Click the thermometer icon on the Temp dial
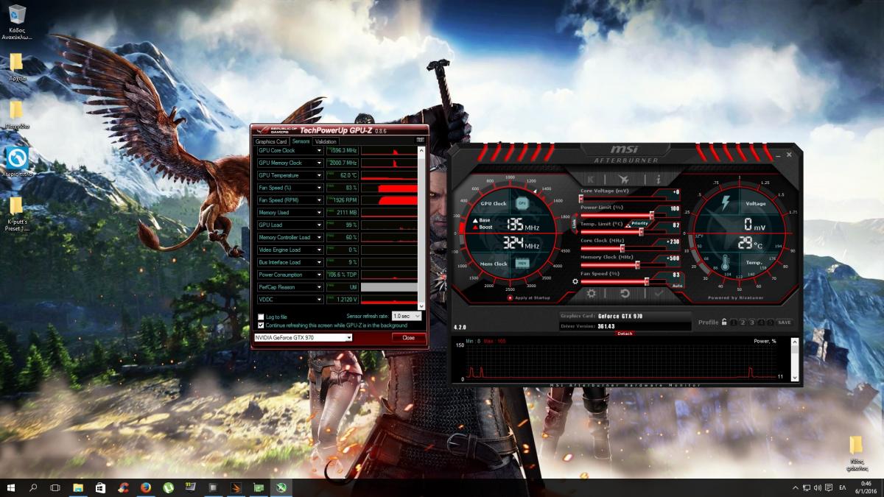Image resolution: width=884 pixels, height=497 pixels. pos(725,263)
